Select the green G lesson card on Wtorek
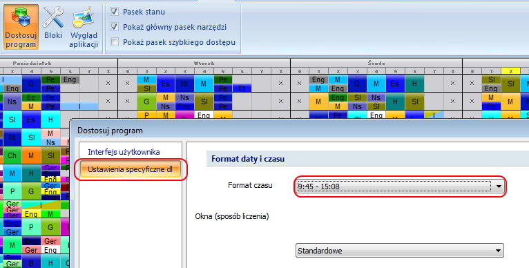Screen dimensions: 529x268 click(146, 102)
